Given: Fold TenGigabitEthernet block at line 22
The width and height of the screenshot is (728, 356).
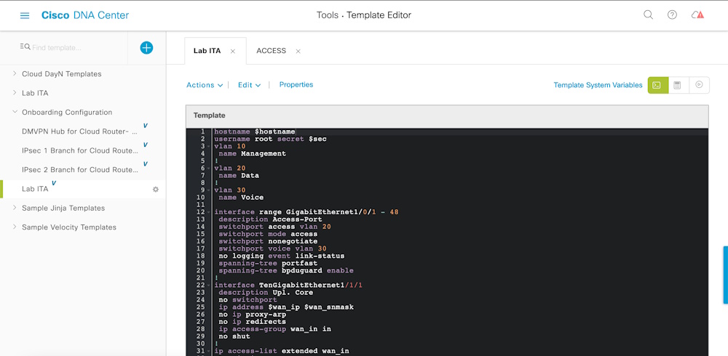Looking at the screenshot, I should [x=210, y=285].
